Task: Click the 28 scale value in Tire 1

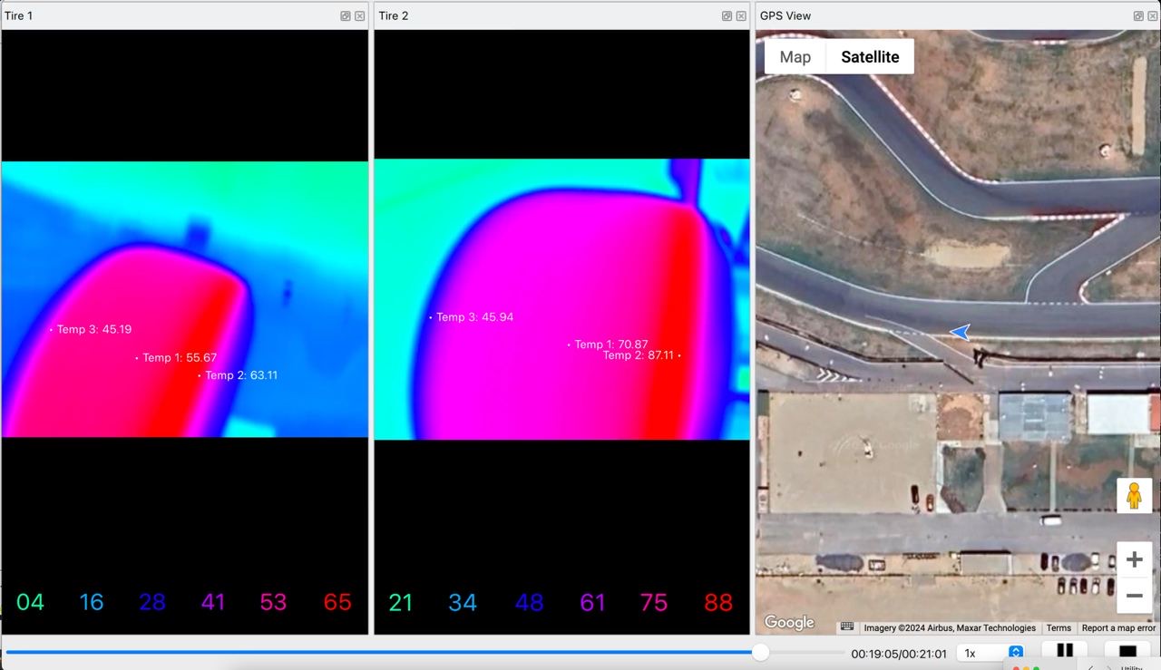Action: [152, 602]
